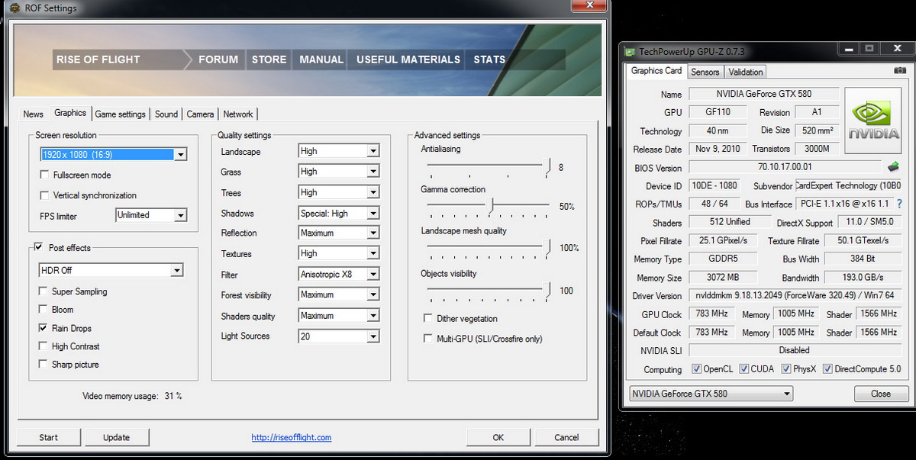Click the BIOS Version field in GPU-Z

pos(785,167)
